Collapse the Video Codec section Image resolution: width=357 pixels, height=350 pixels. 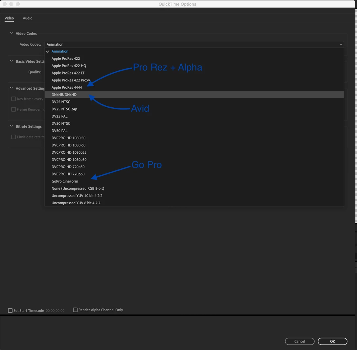(x=11, y=33)
